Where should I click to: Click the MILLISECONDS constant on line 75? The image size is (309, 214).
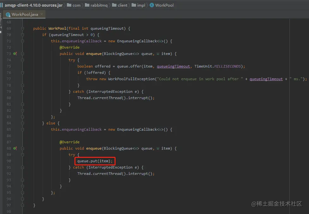pos(228,66)
